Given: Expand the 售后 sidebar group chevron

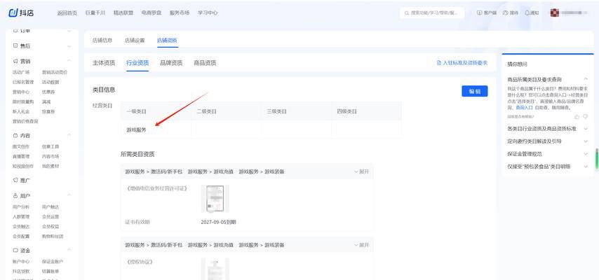Looking at the screenshot, I should (69, 46).
